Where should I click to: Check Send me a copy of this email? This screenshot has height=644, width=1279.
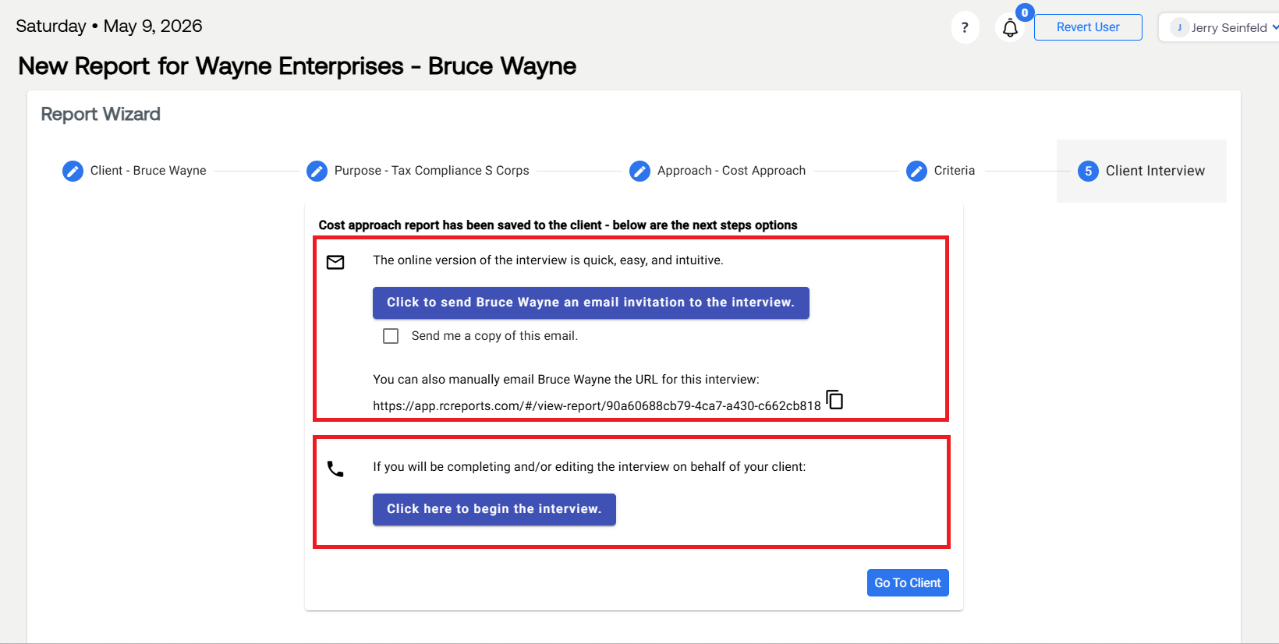391,336
